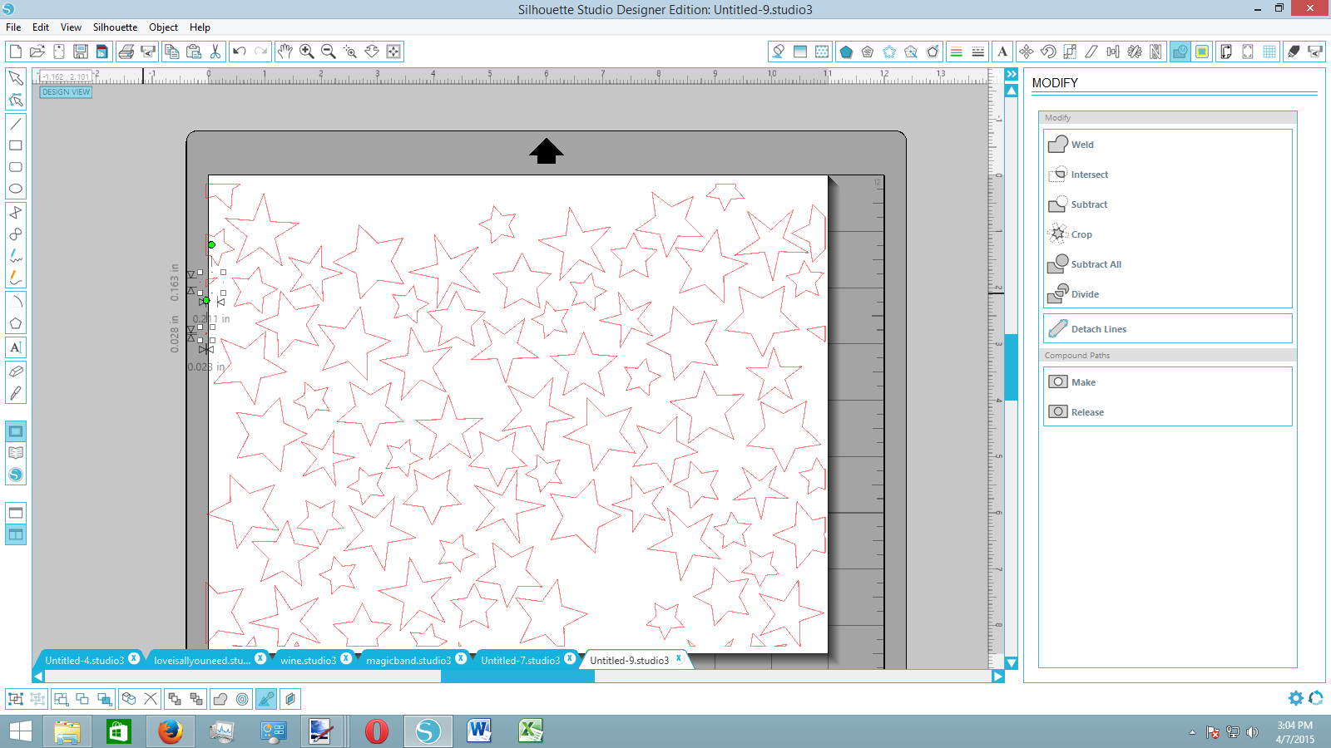Click the Divide button
Image resolution: width=1331 pixels, height=748 pixels.
(x=1167, y=294)
